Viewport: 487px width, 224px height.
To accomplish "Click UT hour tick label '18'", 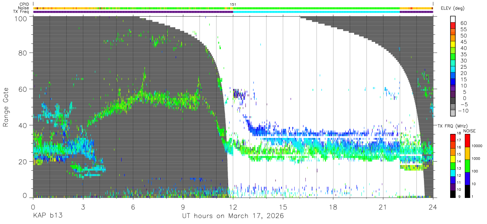I will tap(333, 207).
